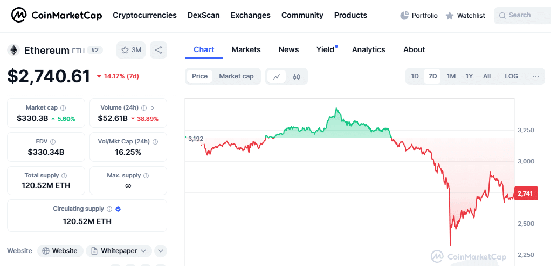Open the chart more options ellipsis
The width and height of the screenshot is (551, 266).
point(535,76)
